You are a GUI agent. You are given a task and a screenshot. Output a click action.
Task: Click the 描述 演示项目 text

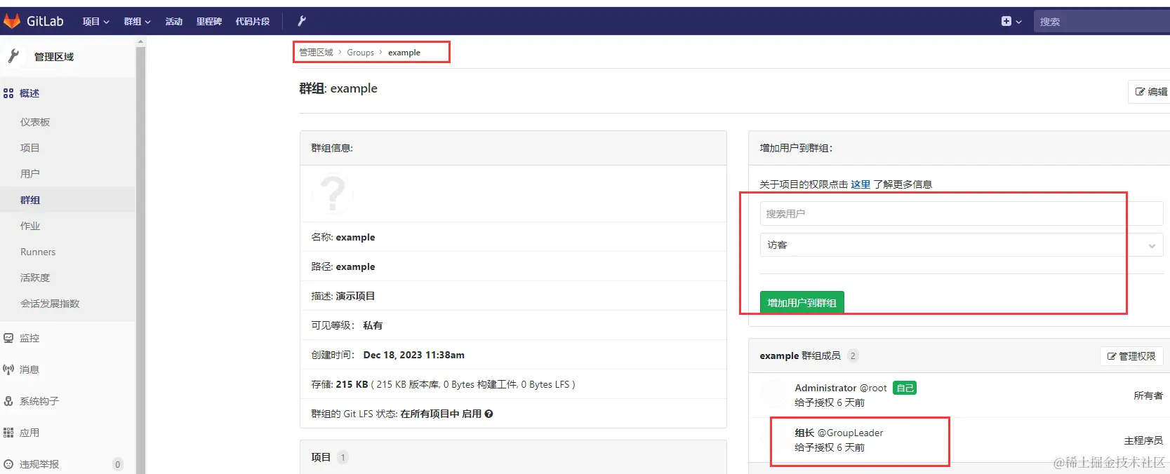click(x=355, y=296)
